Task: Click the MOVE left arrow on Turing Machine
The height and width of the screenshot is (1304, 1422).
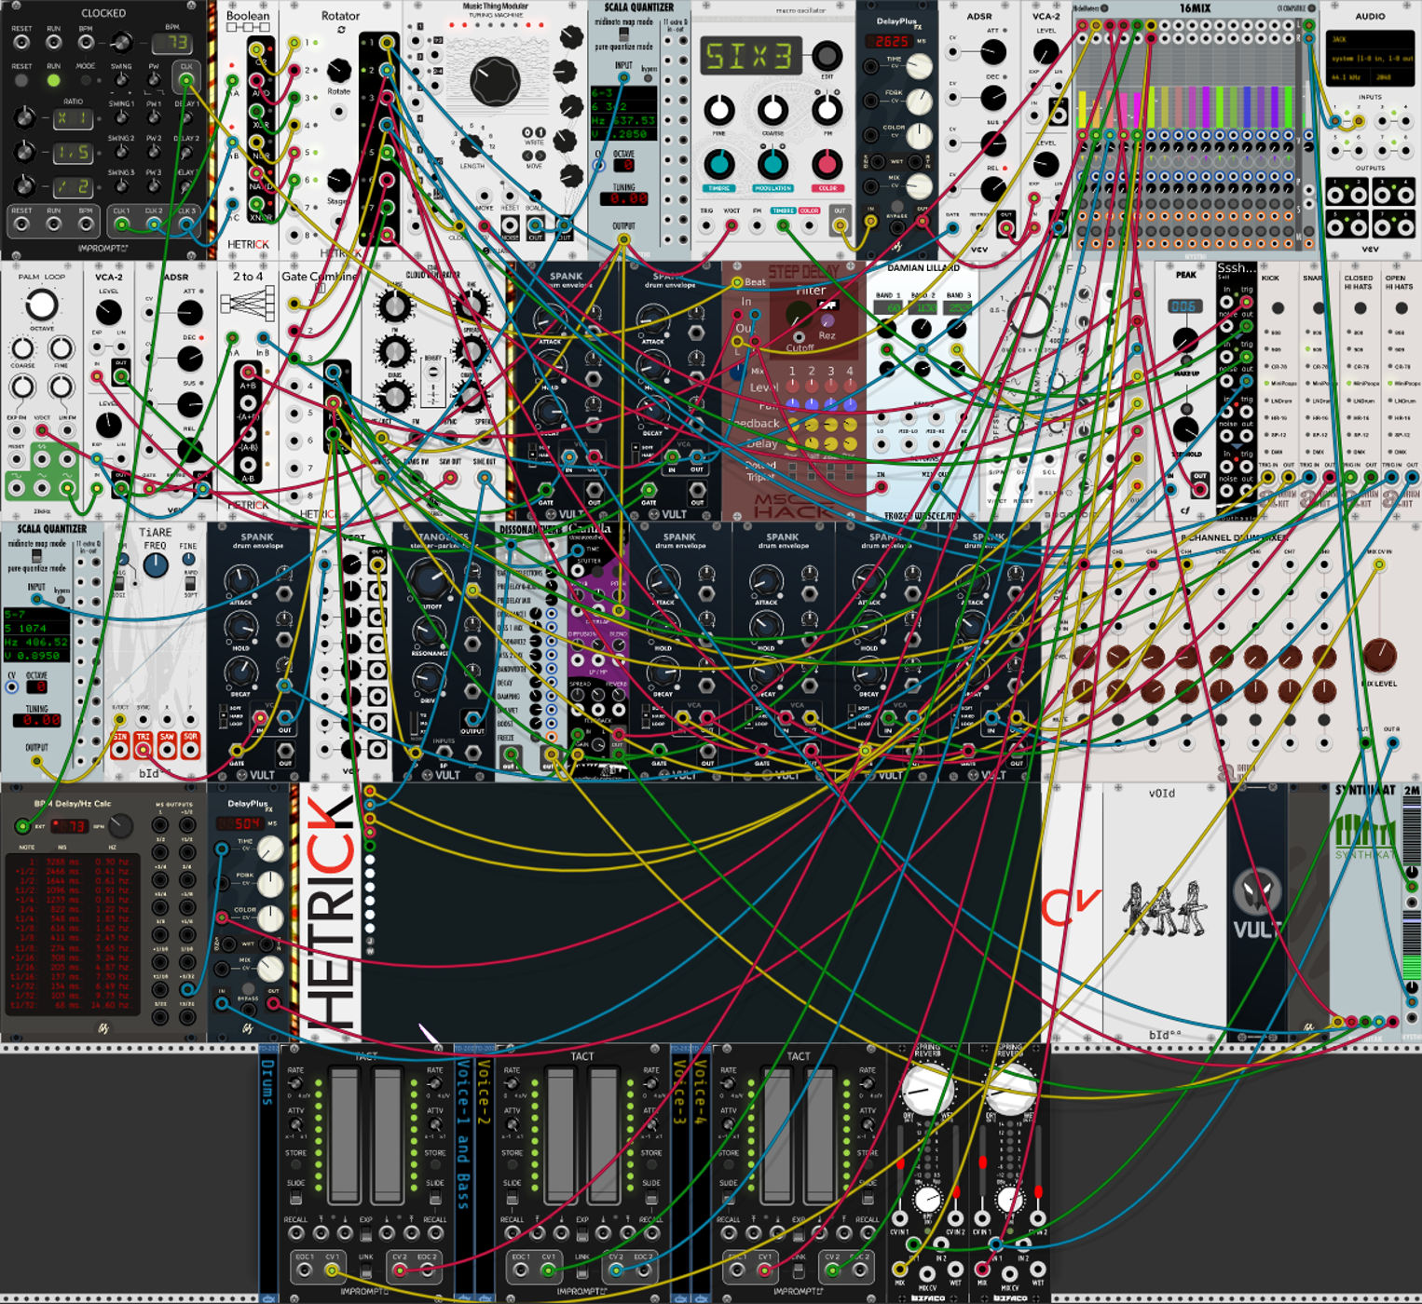Action: [x=527, y=156]
